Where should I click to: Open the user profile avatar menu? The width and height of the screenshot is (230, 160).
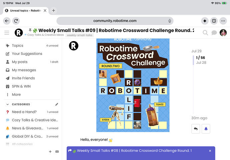click(223, 33)
